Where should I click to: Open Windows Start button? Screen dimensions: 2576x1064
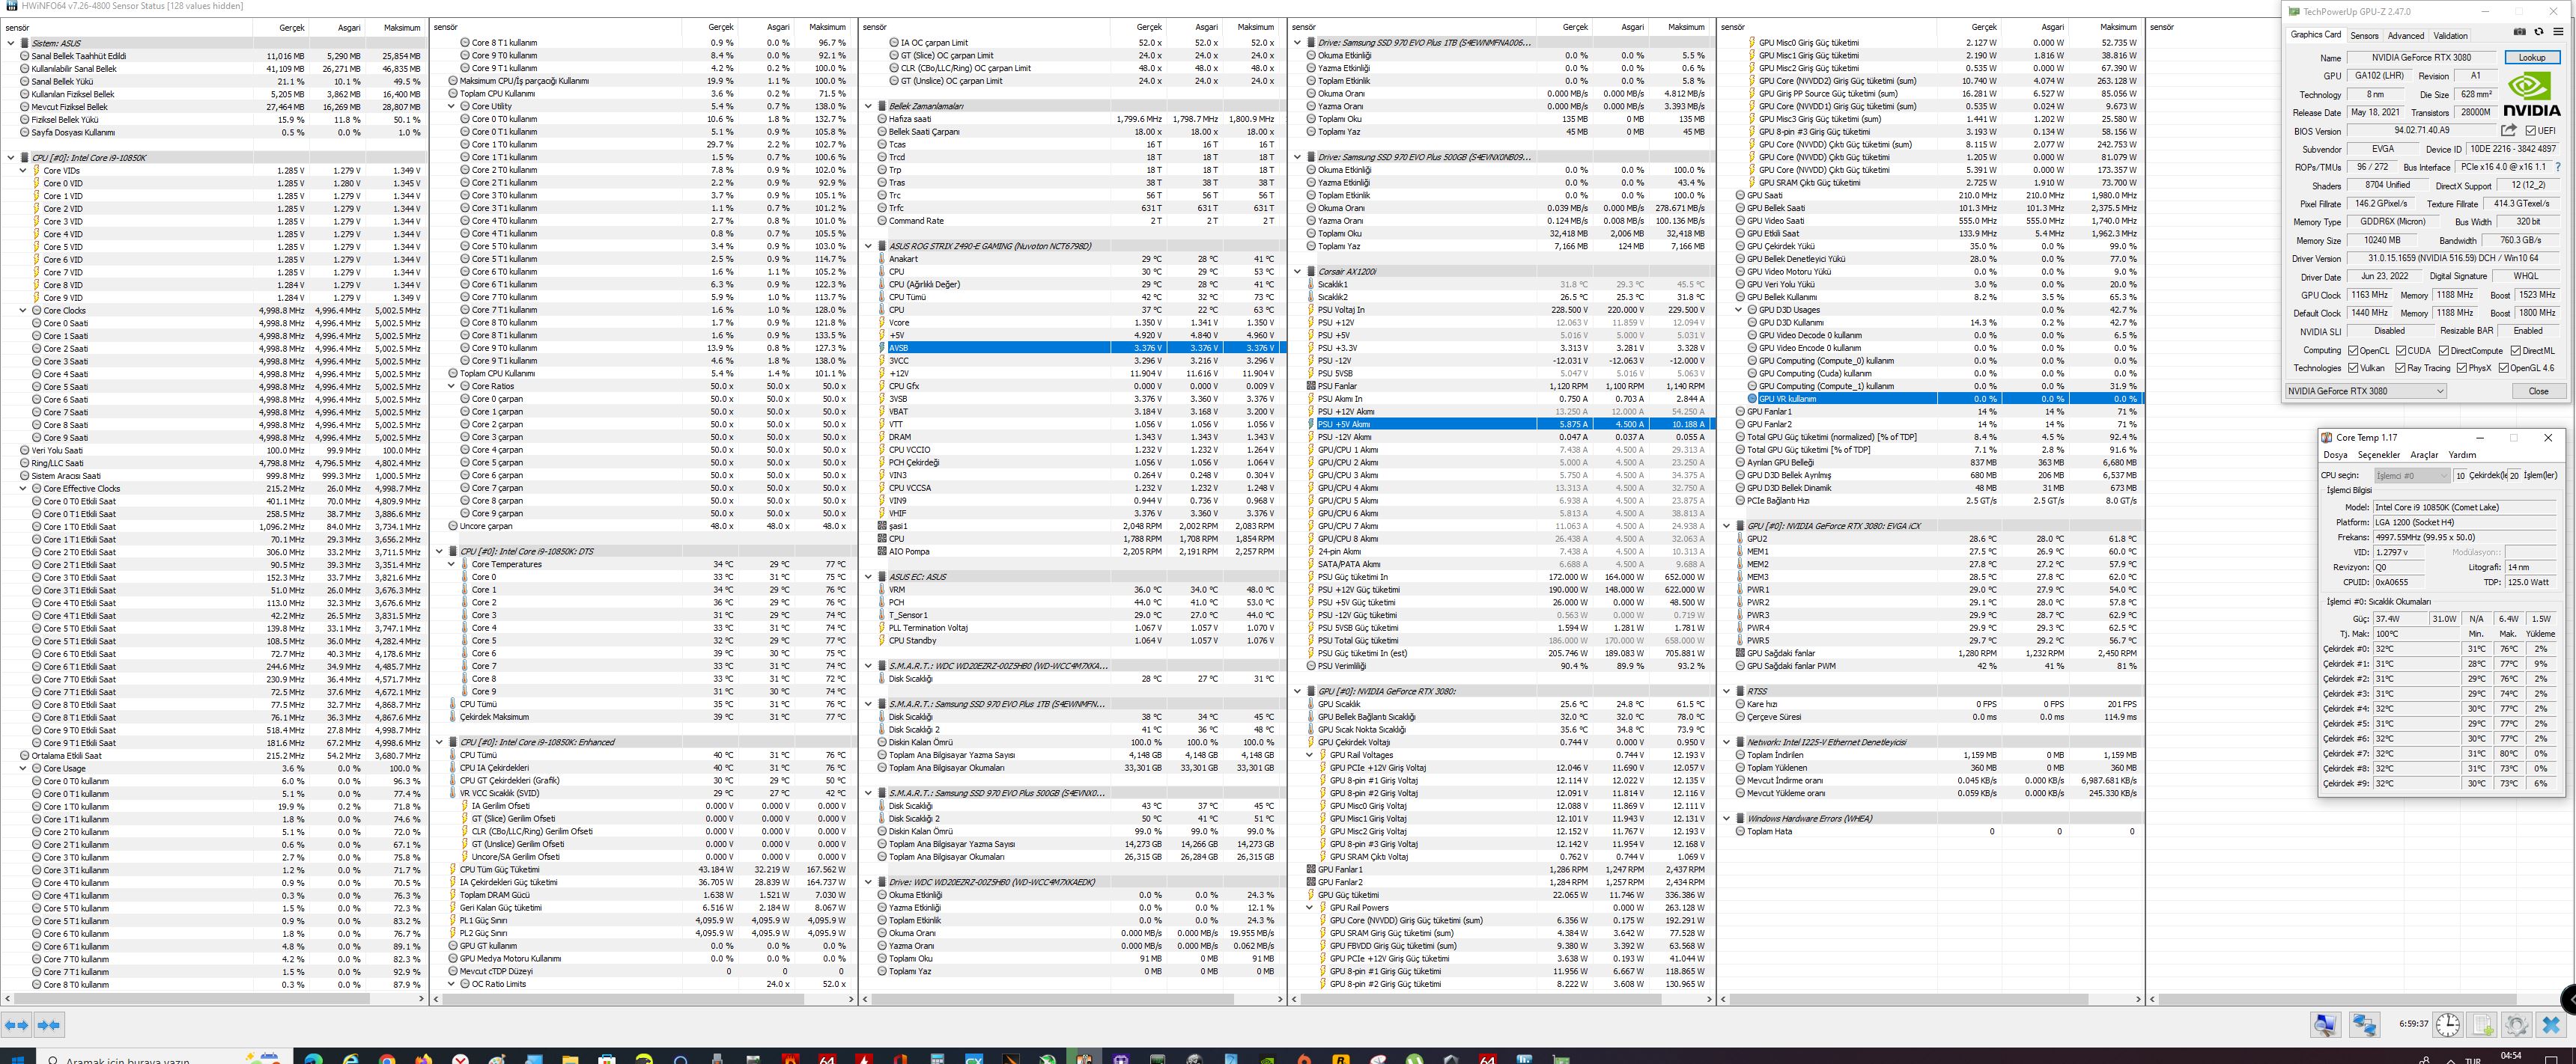(x=17, y=1057)
